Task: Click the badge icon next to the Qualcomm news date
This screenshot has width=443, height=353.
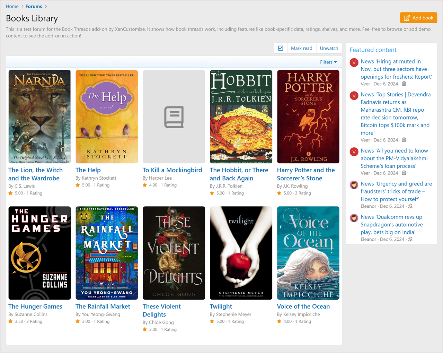Action: click(x=410, y=239)
